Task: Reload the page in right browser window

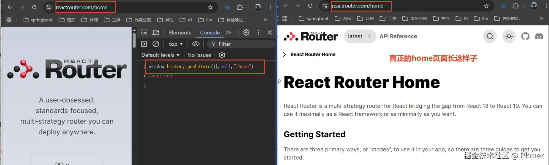Action: tap(310, 6)
